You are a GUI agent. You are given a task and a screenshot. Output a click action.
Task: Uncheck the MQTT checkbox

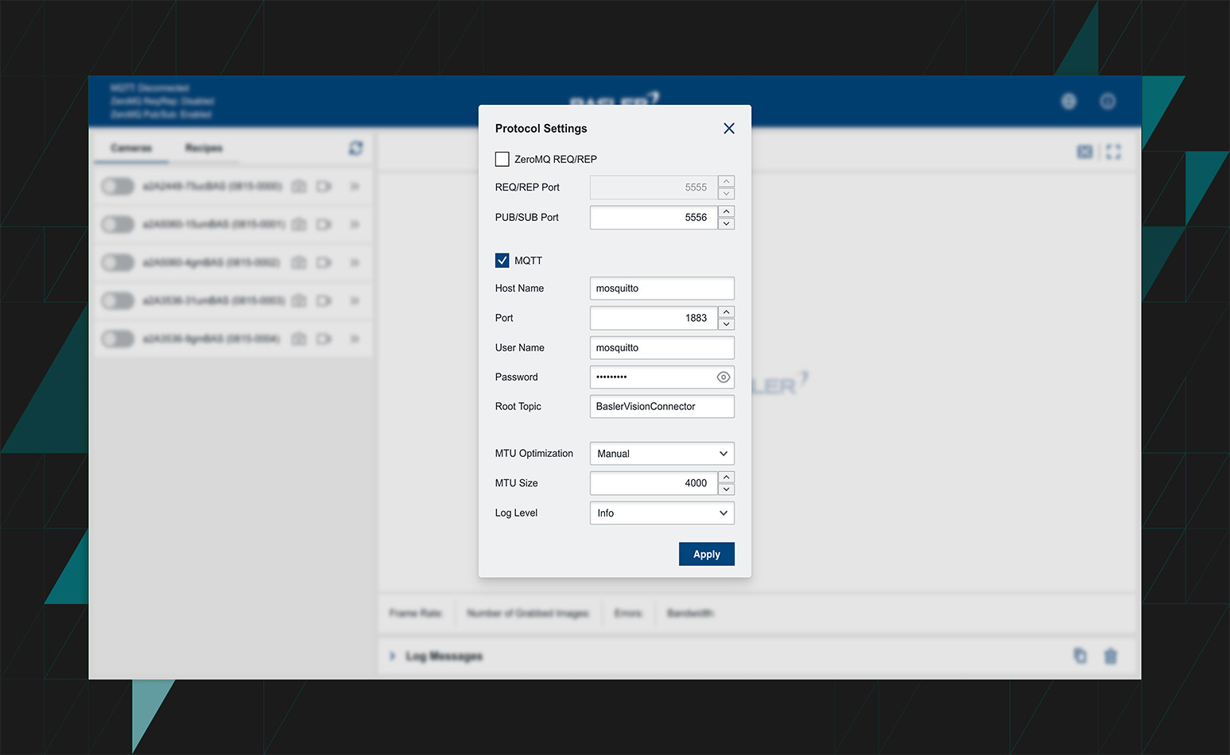(502, 261)
